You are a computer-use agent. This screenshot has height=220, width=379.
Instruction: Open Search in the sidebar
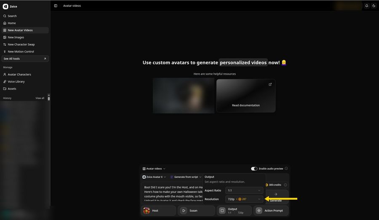click(x=25, y=16)
